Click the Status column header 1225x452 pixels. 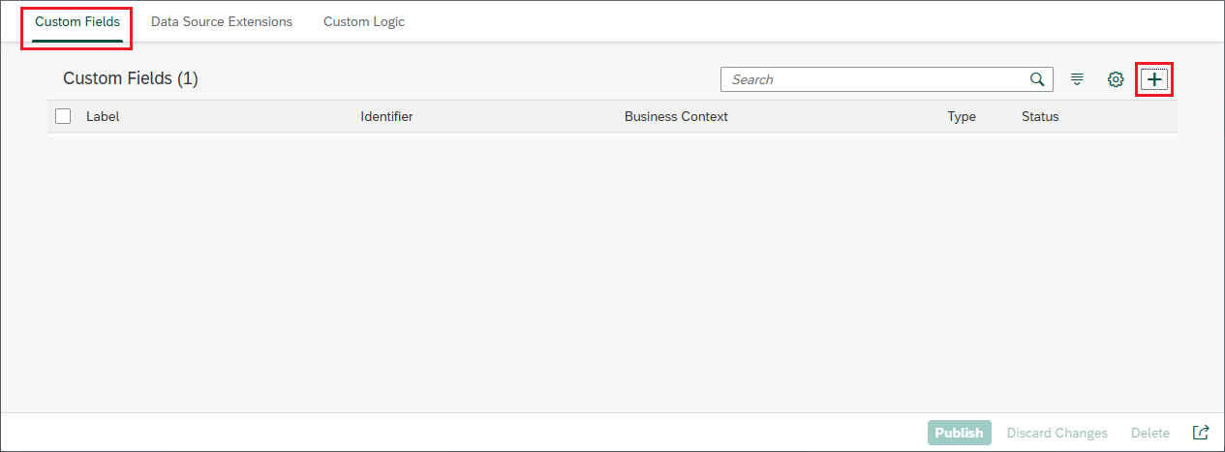pyautogui.click(x=1040, y=116)
